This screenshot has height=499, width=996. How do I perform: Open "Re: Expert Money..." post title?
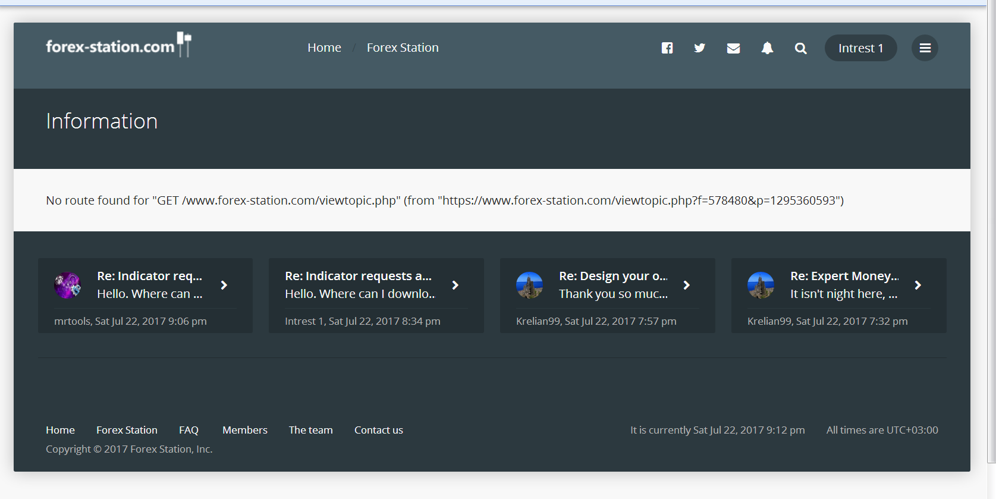point(845,276)
